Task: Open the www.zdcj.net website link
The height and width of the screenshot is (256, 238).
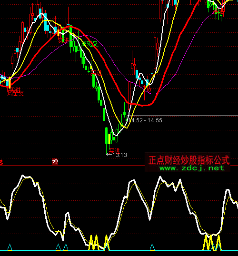Action: [192, 168]
